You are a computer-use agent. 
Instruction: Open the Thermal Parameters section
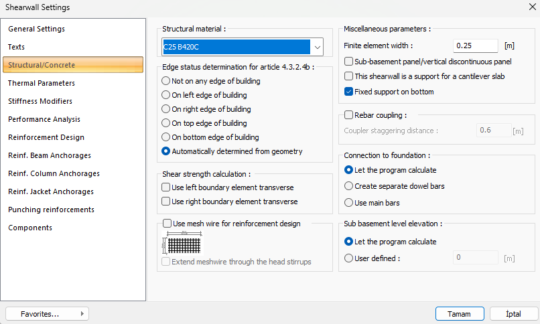(x=42, y=83)
